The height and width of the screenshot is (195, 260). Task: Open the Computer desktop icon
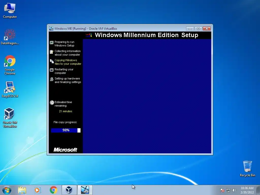10,11
